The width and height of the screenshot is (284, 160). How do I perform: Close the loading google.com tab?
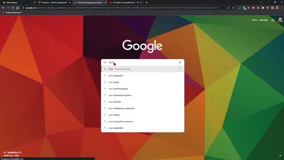coord(106,3)
